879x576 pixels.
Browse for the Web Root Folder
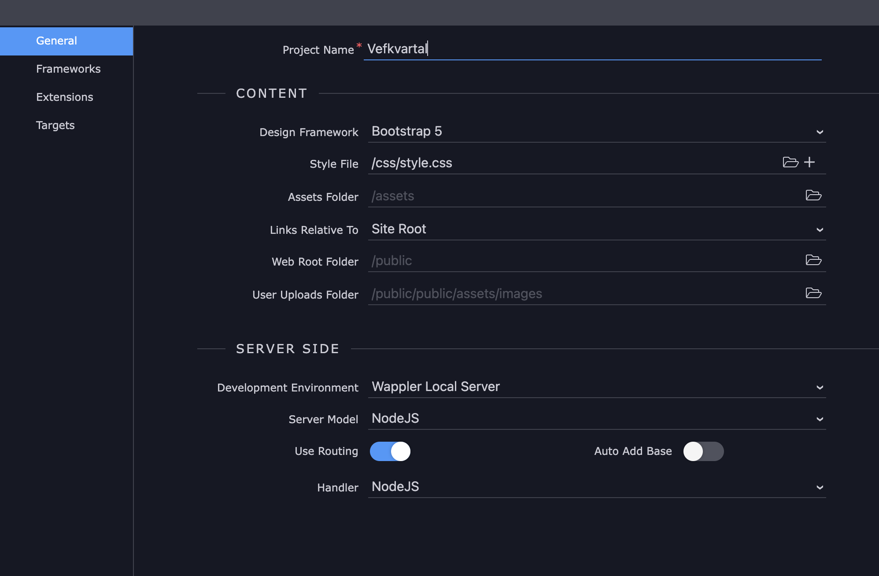(x=813, y=260)
